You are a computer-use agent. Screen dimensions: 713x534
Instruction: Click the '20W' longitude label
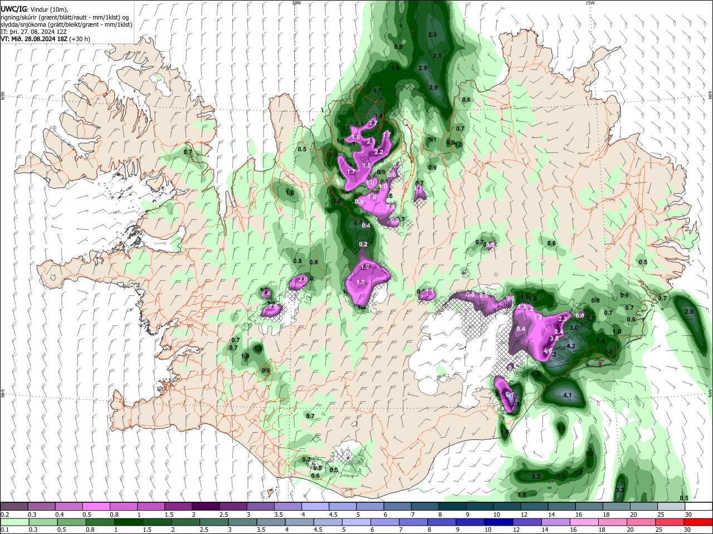(297, 3)
